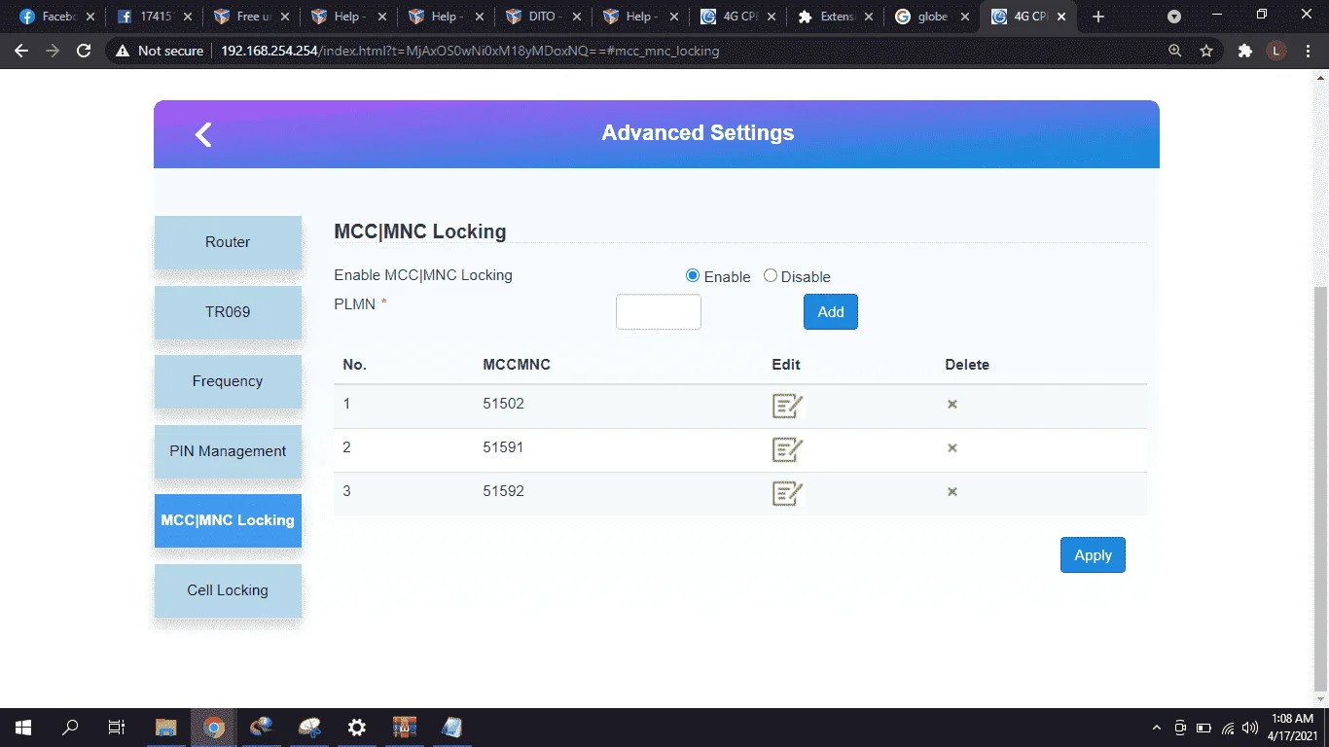Click the Not secure warning icon
Image resolution: width=1329 pixels, height=747 pixels.
122,51
